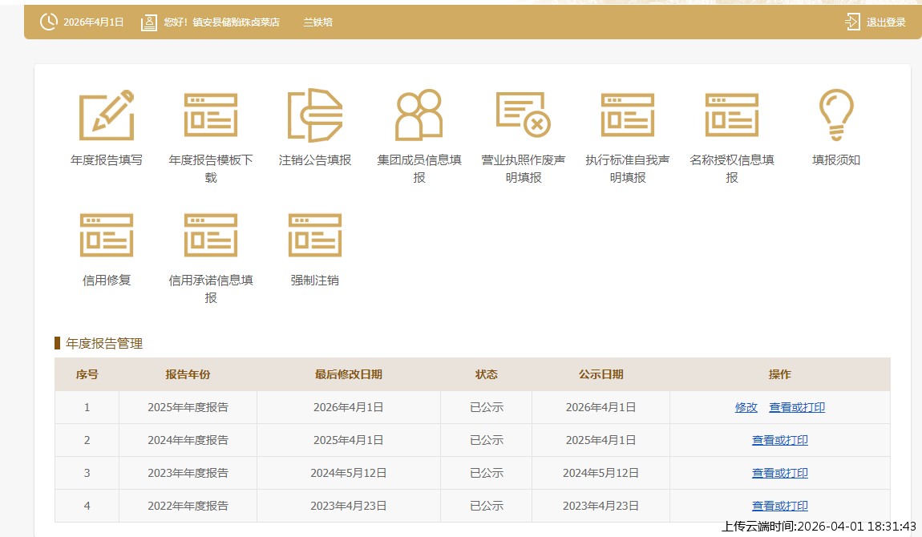Click the 信用承诺信息填报 icon
This screenshot has height=537, width=922.
211,236
